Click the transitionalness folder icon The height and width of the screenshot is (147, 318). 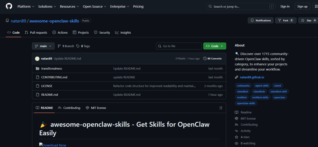click(37, 69)
